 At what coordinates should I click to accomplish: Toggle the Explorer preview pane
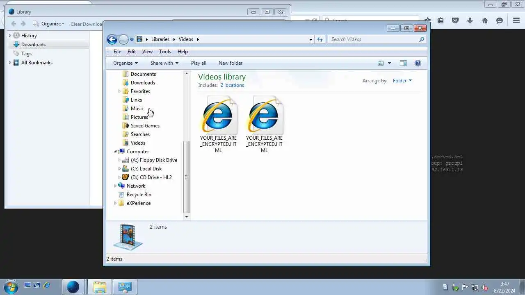pyautogui.click(x=403, y=63)
